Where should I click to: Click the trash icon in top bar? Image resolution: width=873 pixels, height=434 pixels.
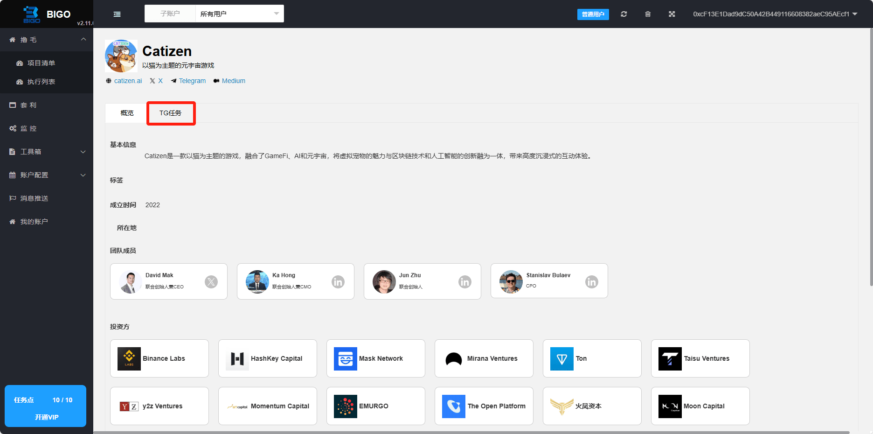pyautogui.click(x=648, y=14)
